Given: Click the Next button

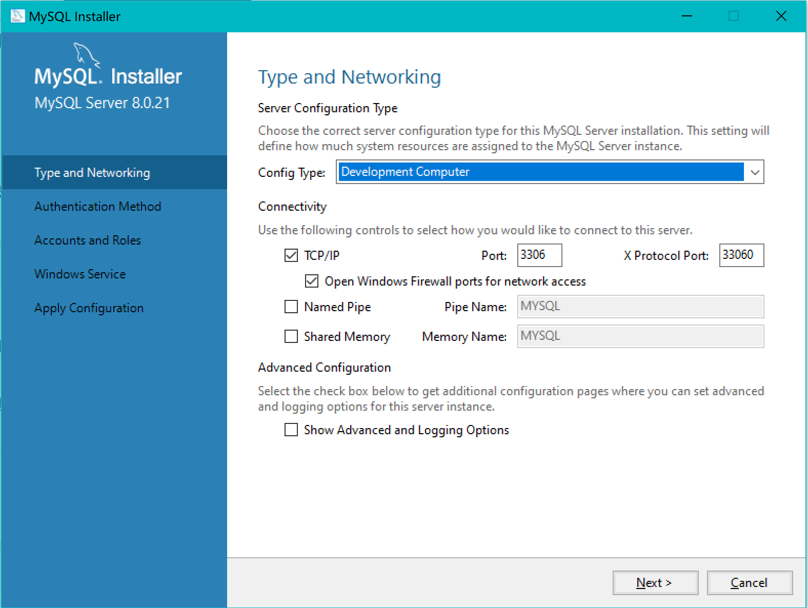Looking at the screenshot, I should pos(655,583).
